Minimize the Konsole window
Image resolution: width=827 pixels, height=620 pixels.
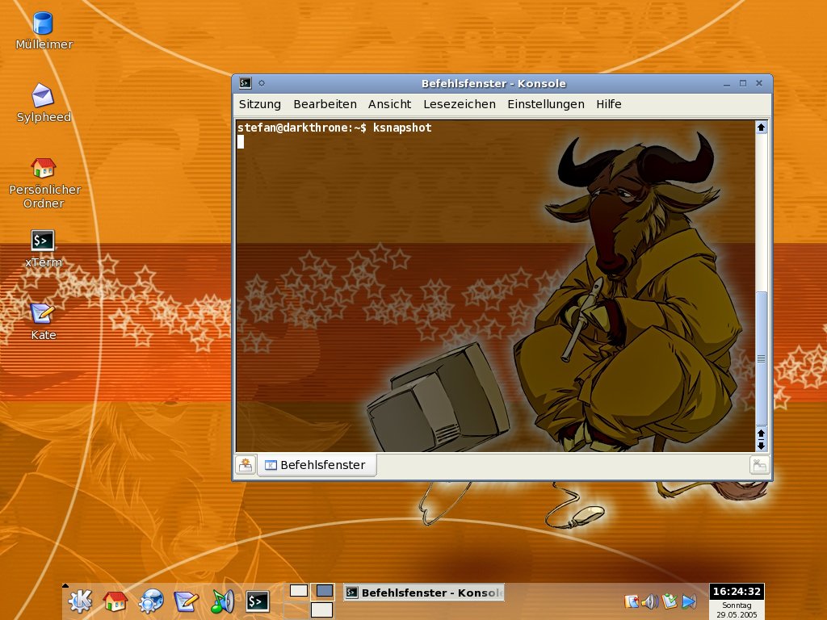point(727,83)
